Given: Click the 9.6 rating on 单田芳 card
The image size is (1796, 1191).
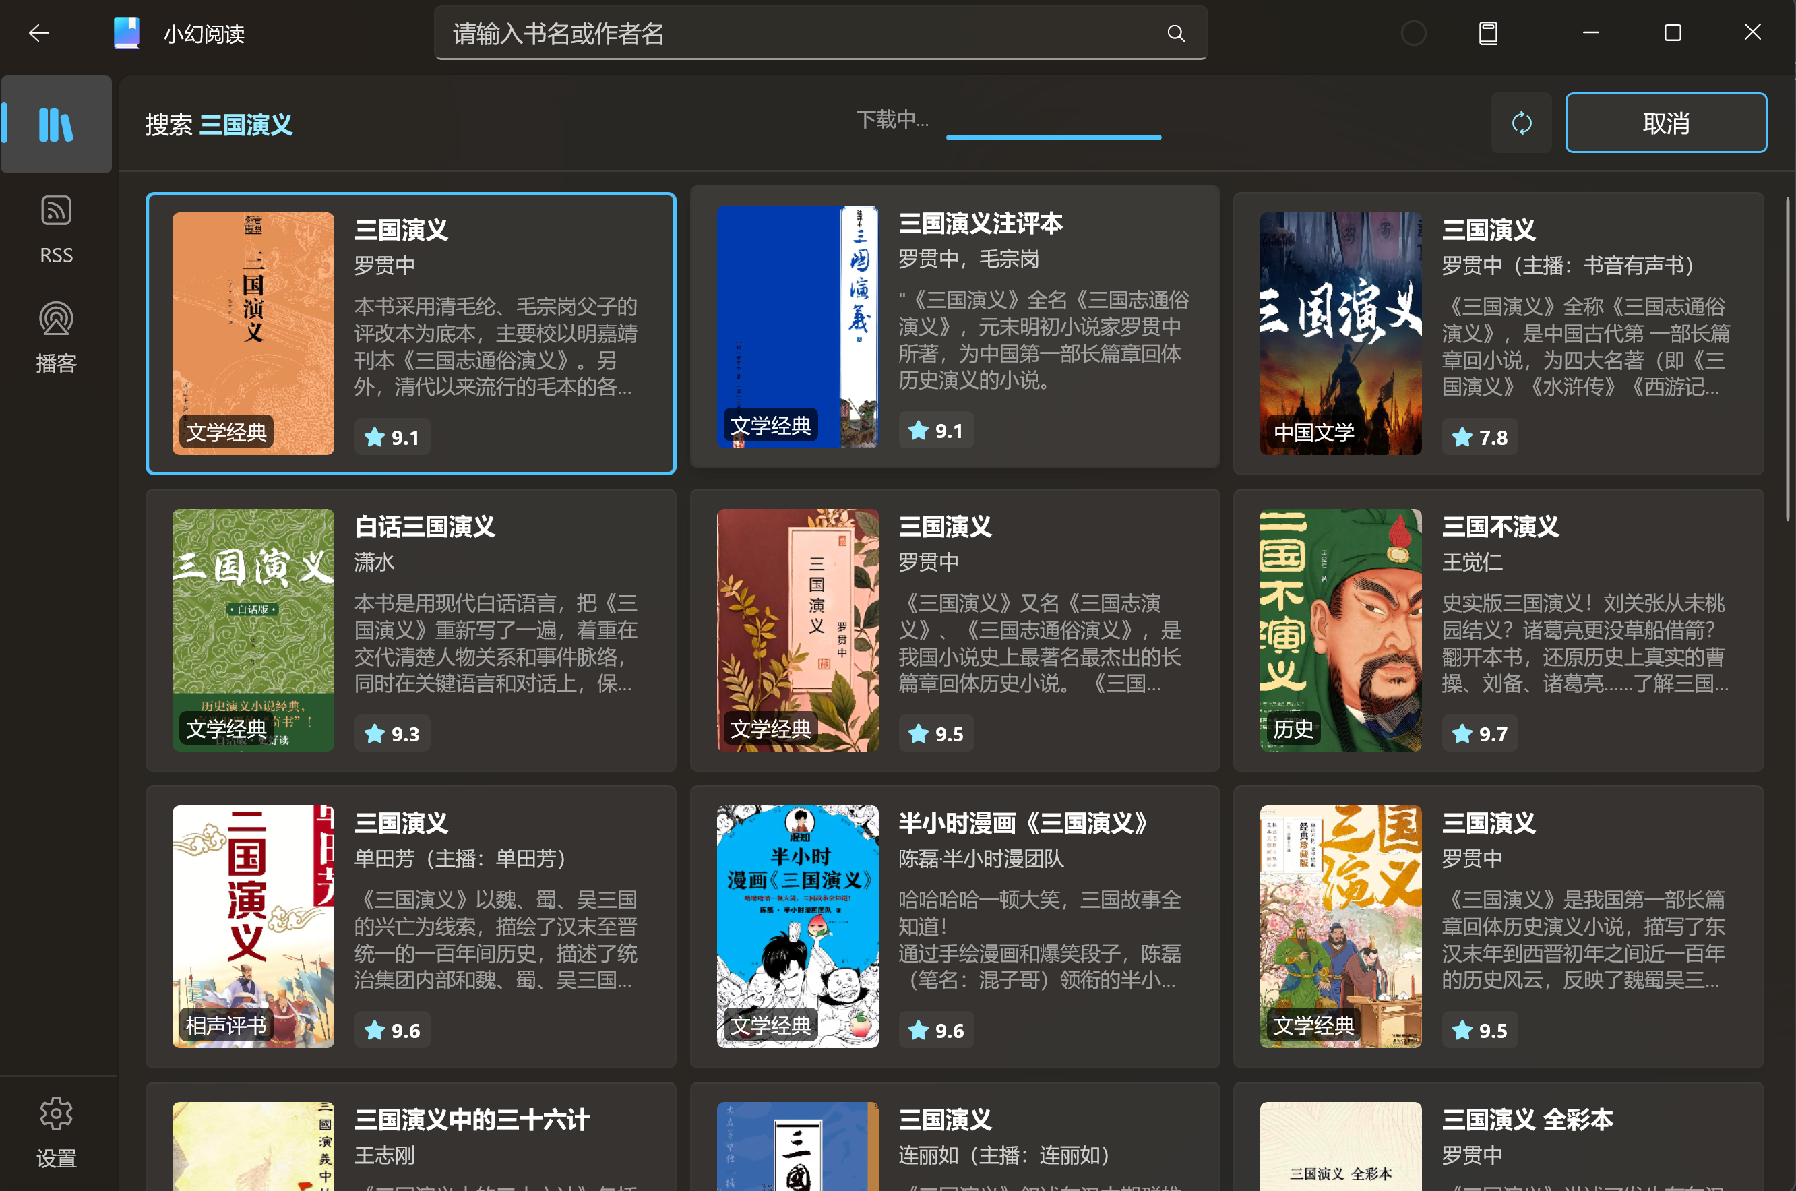Looking at the screenshot, I should pyautogui.click(x=392, y=1031).
